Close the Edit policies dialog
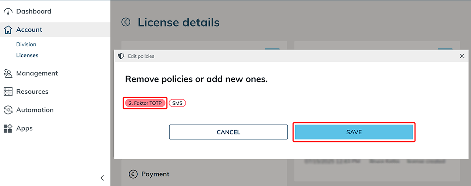 (x=463, y=56)
